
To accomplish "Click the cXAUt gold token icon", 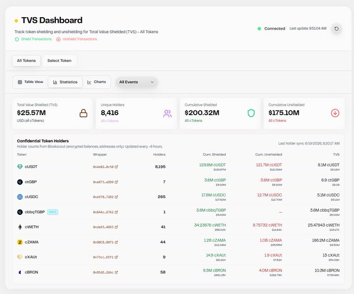I will 20,257.
